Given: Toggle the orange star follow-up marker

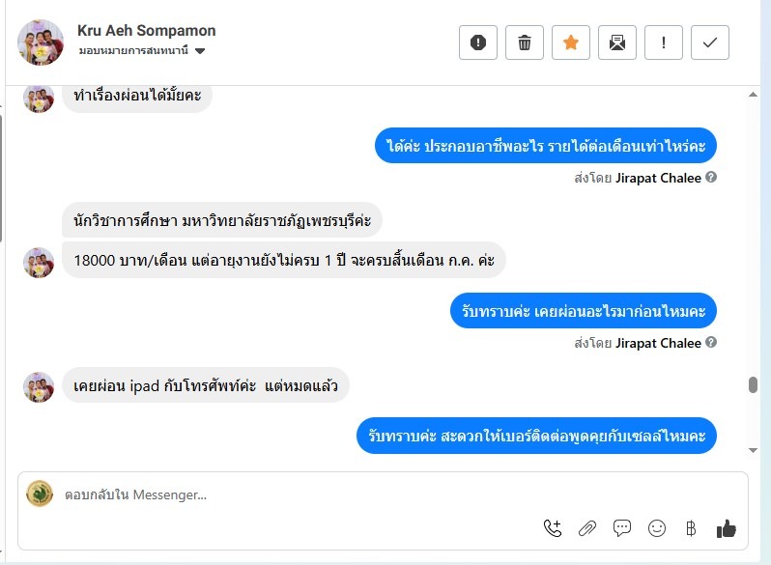Looking at the screenshot, I should [571, 42].
